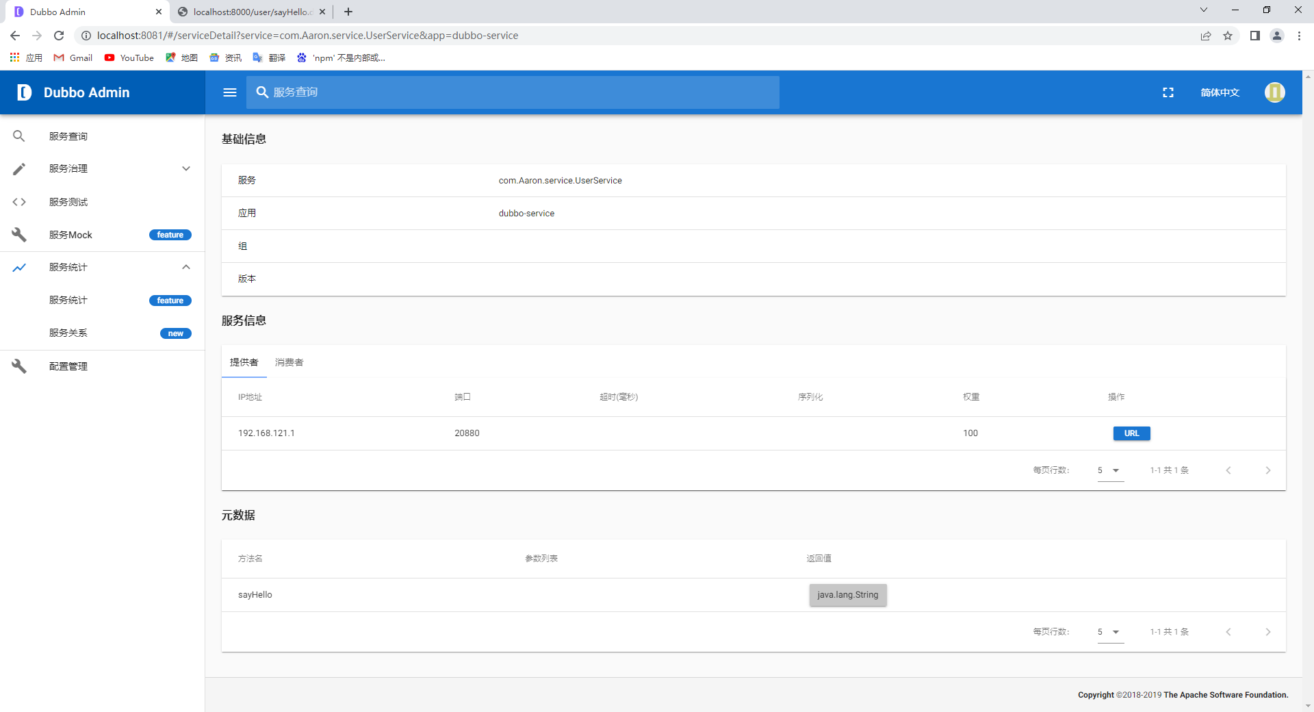Select the 提供者 tab
Image resolution: width=1314 pixels, height=712 pixels.
tap(244, 362)
